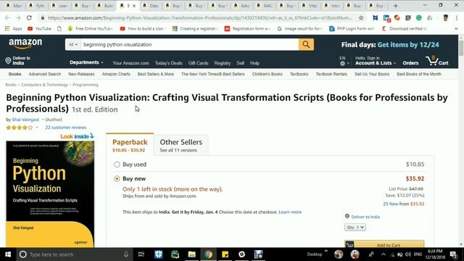Select the Buy new radio button
The height and width of the screenshot is (261, 464).
(117, 179)
